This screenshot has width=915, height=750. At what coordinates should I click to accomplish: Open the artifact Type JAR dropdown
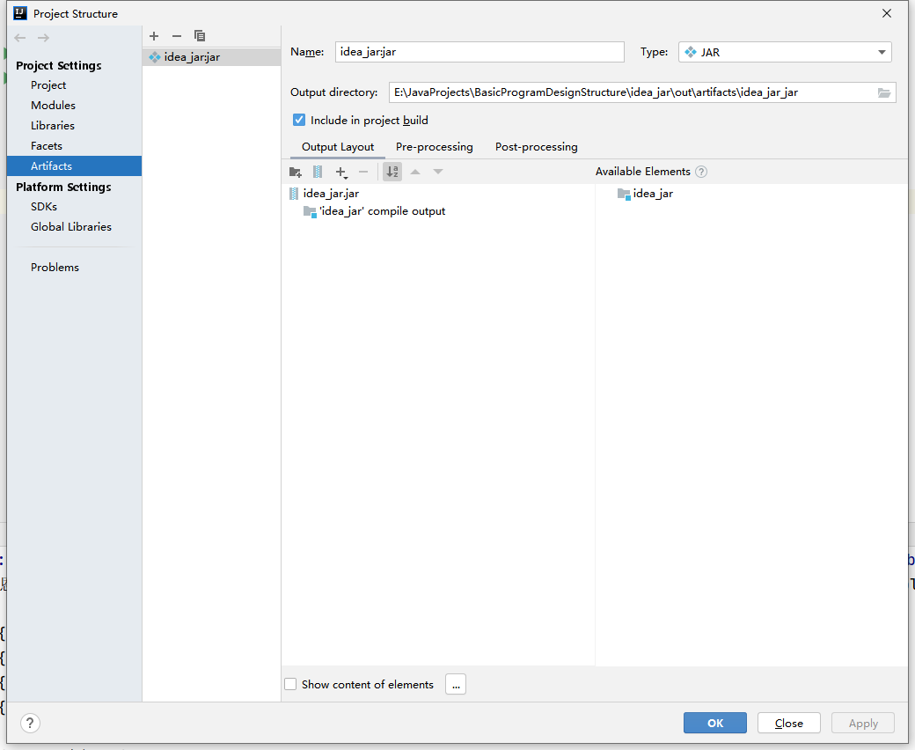[785, 52]
